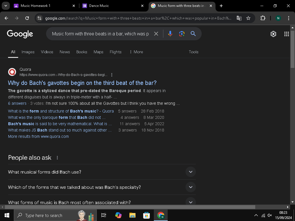
Task: Select the Images search filter
Action: pyautogui.click(x=28, y=52)
